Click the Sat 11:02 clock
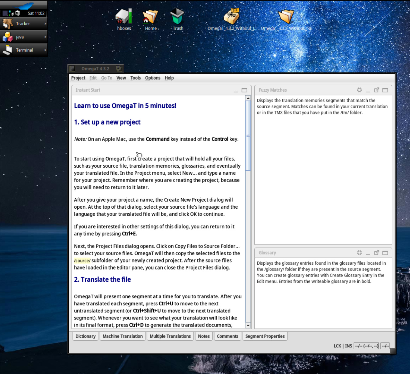410x374 pixels. tap(36, 13)
